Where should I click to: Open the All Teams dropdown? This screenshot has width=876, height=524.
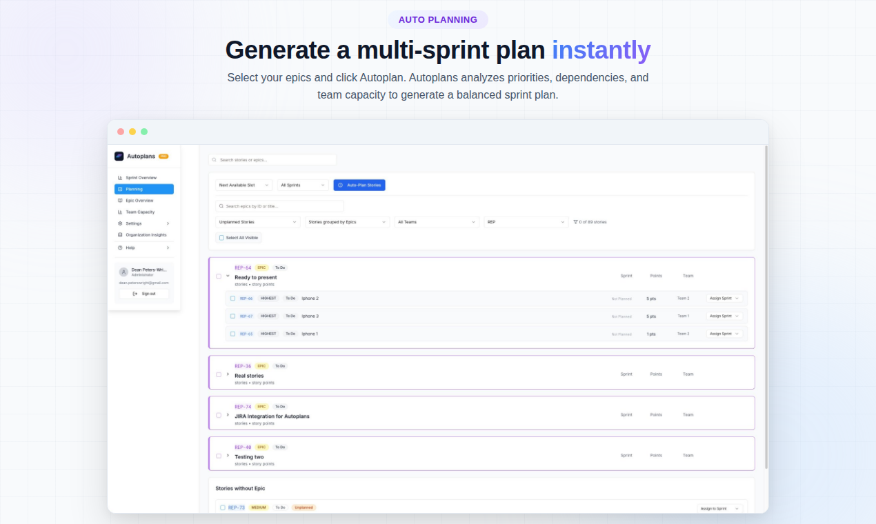point(437,222)
